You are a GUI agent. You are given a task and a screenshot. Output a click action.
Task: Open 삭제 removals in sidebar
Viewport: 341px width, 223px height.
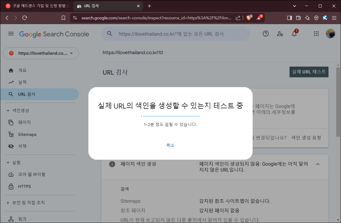(40, 146)
